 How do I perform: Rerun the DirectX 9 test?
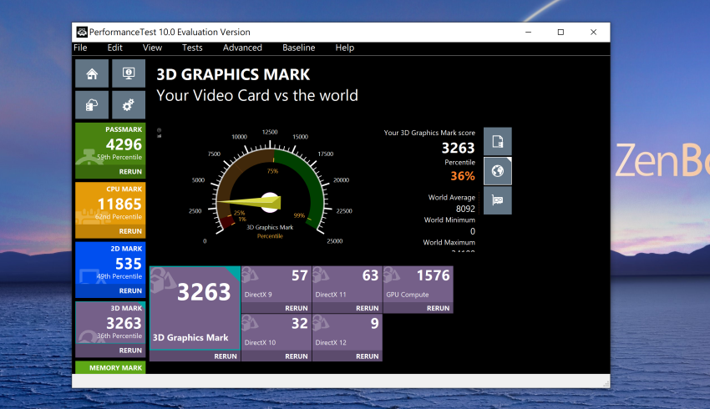297,308
